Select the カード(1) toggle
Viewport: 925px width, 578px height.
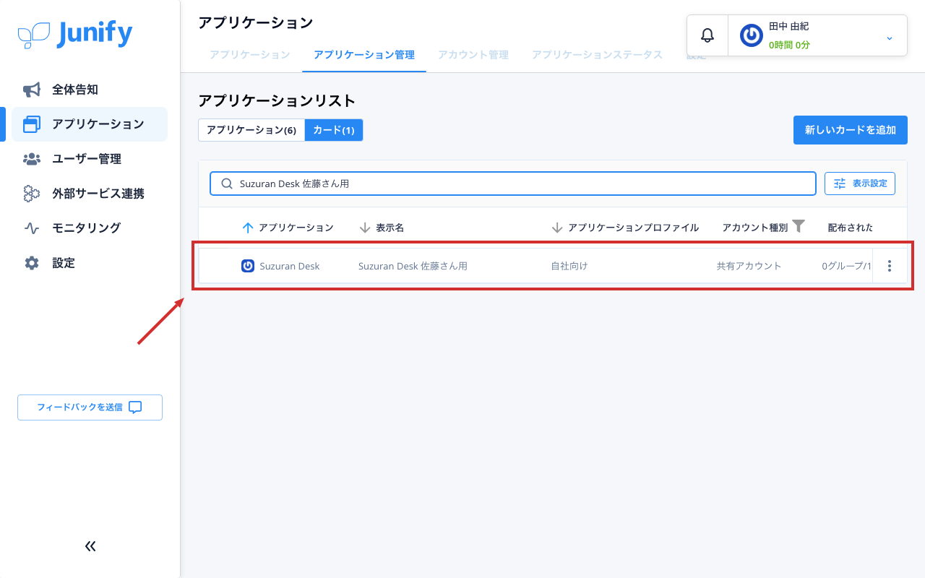coord(334,130)
